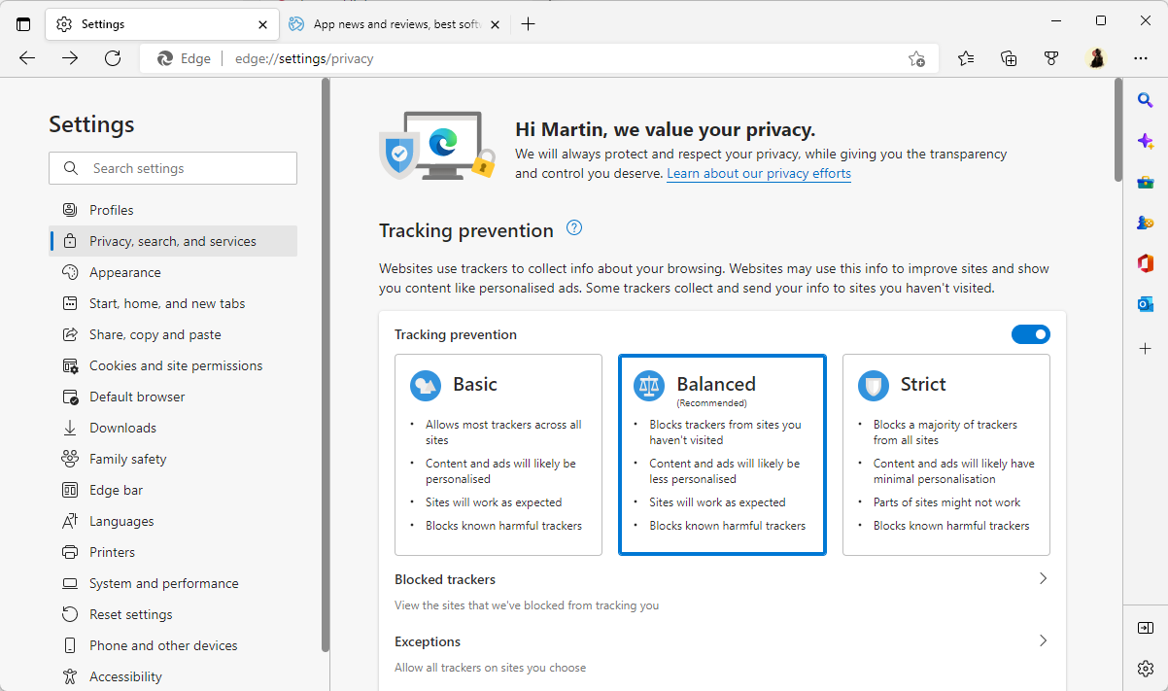Open Favourites from the toolbar
The width and height of the screenshot is (1168, 691).
[x=965, y=58]
